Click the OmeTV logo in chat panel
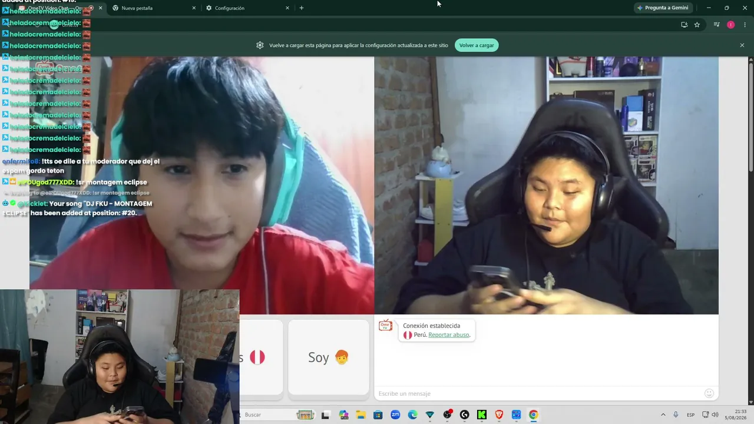754x424 pixels. 385,326
